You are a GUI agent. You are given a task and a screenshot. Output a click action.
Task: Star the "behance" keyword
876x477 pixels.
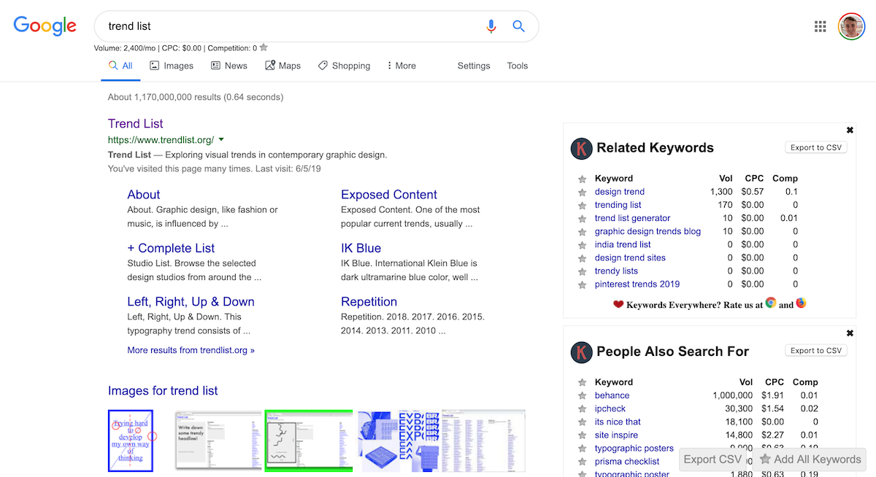coord(582,396)
